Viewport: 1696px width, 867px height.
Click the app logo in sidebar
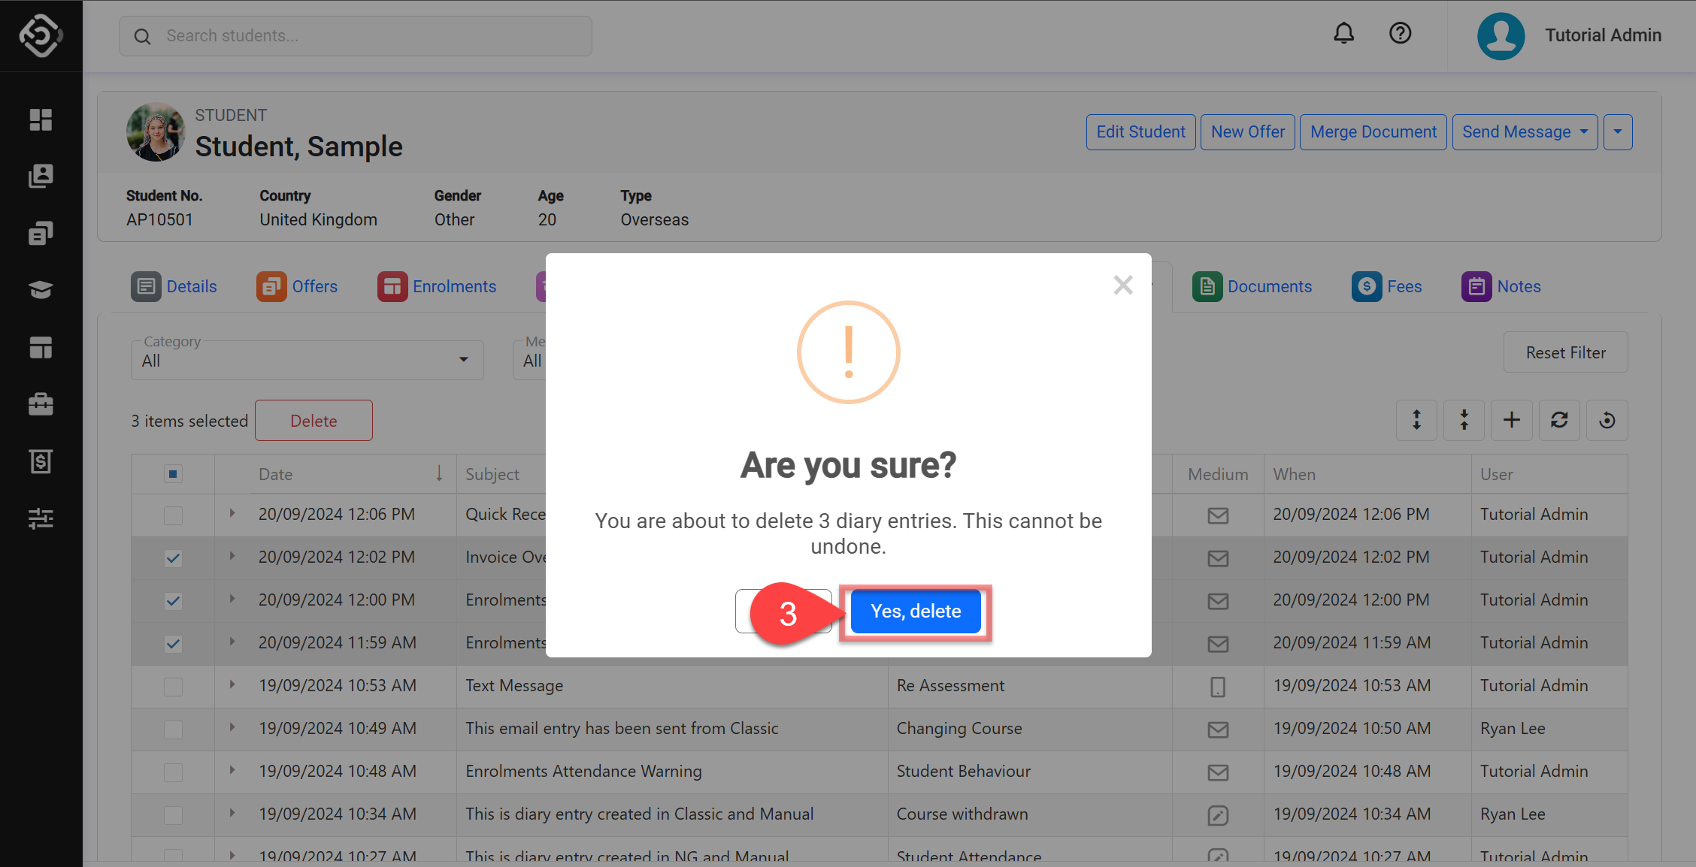[41, 35]
